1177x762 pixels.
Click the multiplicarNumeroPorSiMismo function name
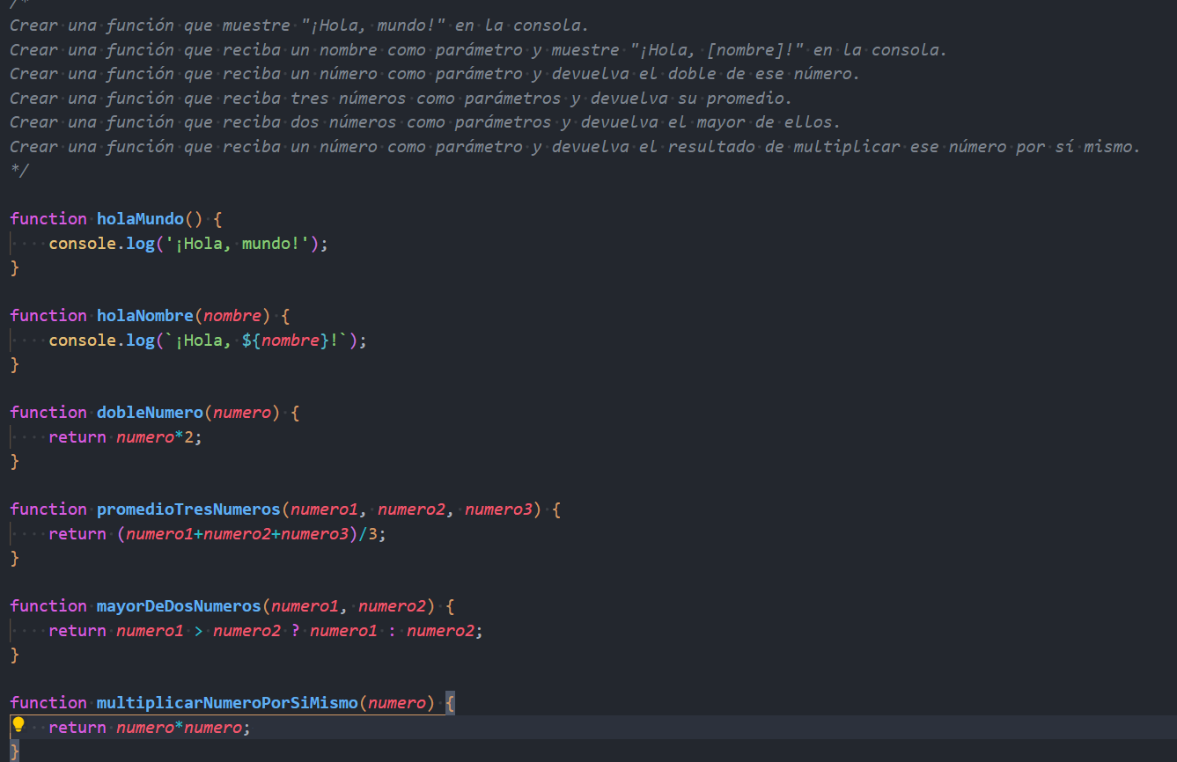227,702
